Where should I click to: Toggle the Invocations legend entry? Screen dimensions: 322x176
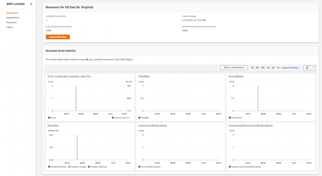pyautogui.click(x=235, y=118)
